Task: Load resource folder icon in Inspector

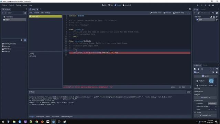Action: pos(199,69)
